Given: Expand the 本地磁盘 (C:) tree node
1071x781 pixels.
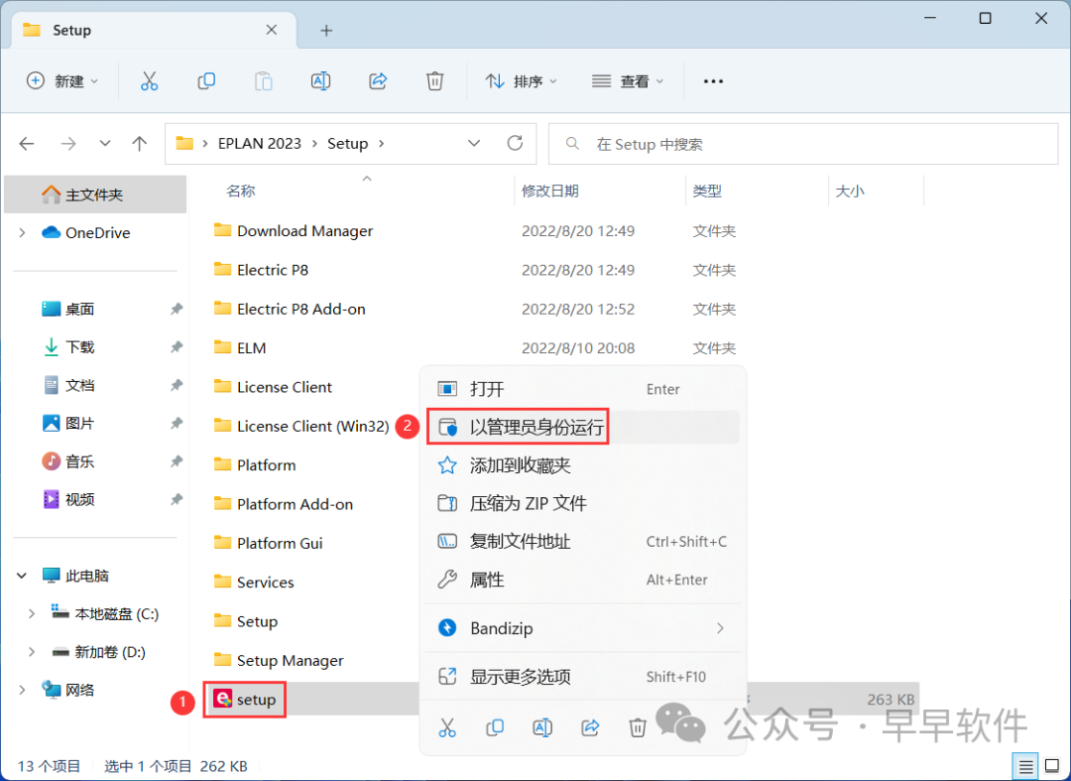Looking at the screenshot, I should (x=32, y=614).
